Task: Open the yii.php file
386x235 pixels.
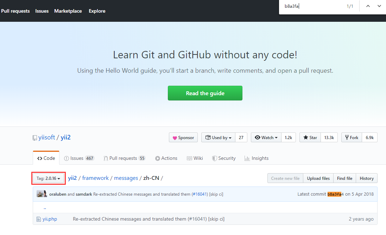Action: [50, 219]
